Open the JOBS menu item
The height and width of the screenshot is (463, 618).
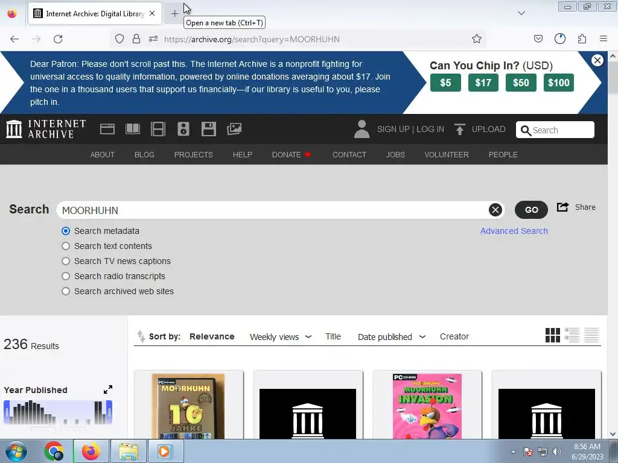point(395,155)
